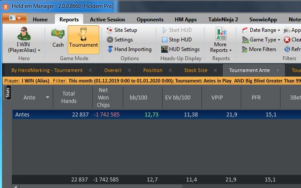The width and height of the screenshot is (301, 188).
Task: Click the disabled Start HUD button
Action: tap(177, 30)
